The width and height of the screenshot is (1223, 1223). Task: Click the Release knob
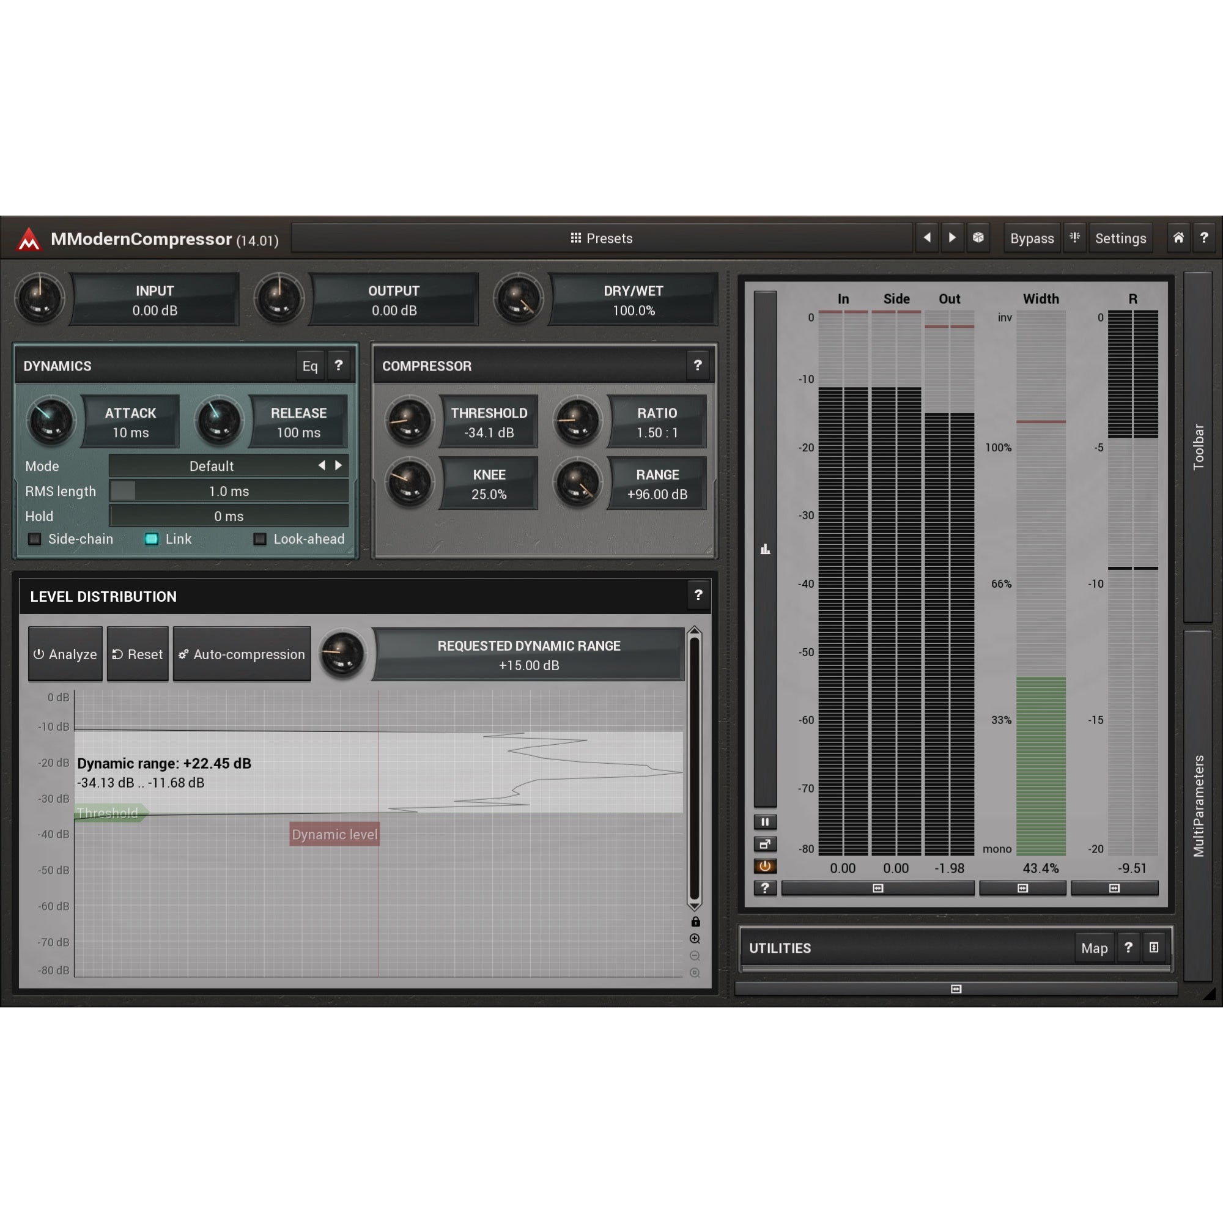point(219,421)
